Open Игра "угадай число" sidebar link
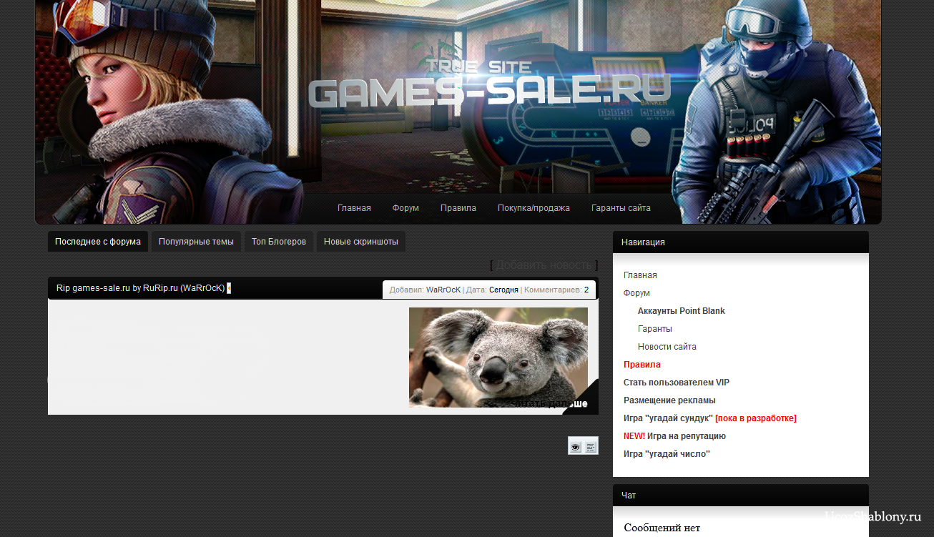Viewport: 934px width, 537px height. click(667, 454)
